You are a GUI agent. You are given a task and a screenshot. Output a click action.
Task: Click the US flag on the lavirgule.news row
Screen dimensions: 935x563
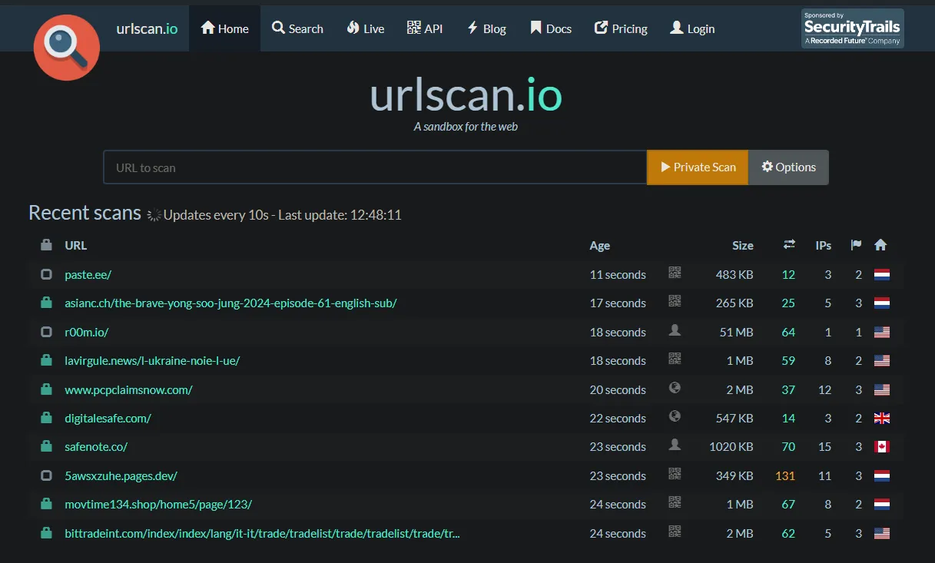882,359
